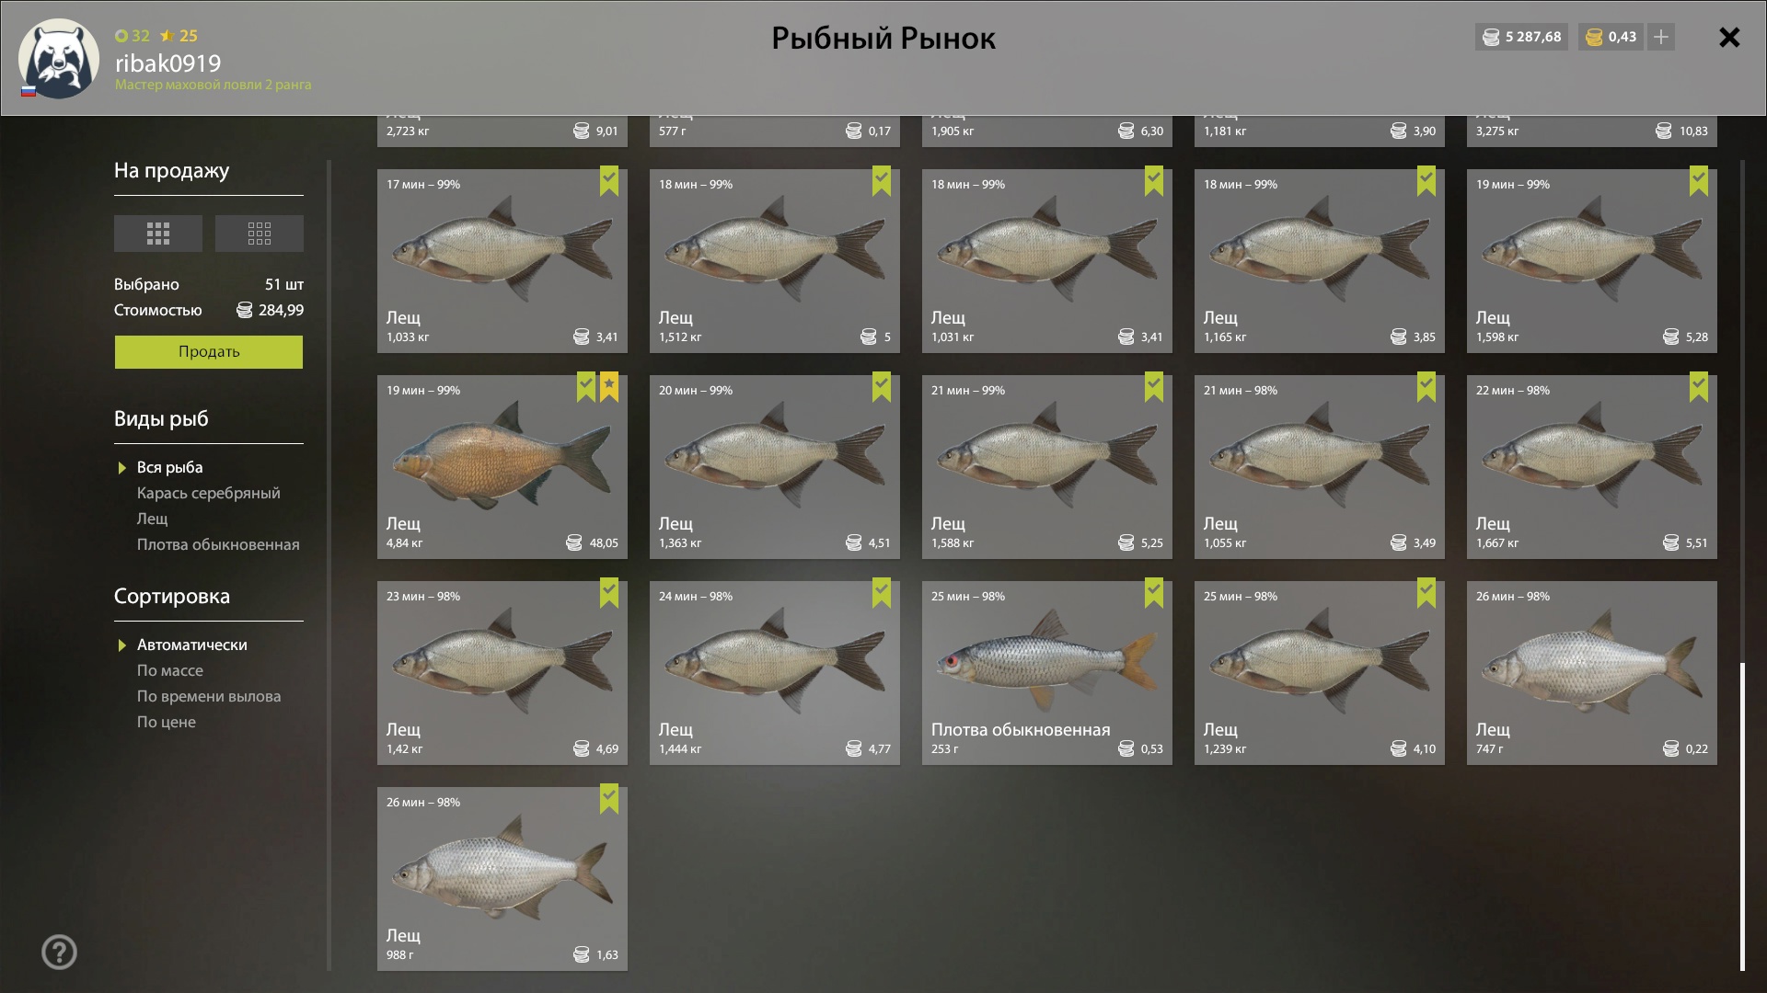Click the plus icon to add gold
Image resolution: width=1767 pixels, height=993 pixels.
(1661, 37)
